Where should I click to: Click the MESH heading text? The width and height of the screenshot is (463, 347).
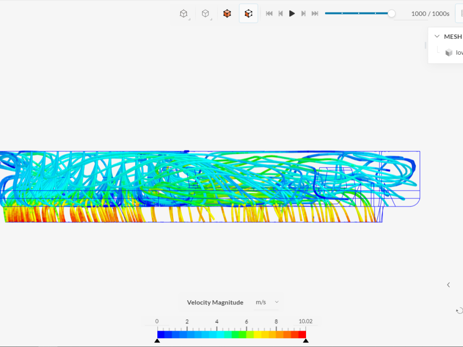[x=453, y=37]
